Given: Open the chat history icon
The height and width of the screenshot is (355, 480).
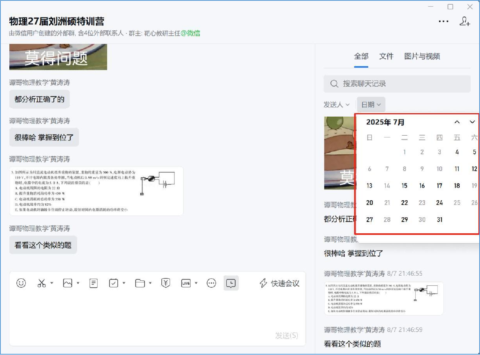Looking at the screenshot, I should pos(231,283).
